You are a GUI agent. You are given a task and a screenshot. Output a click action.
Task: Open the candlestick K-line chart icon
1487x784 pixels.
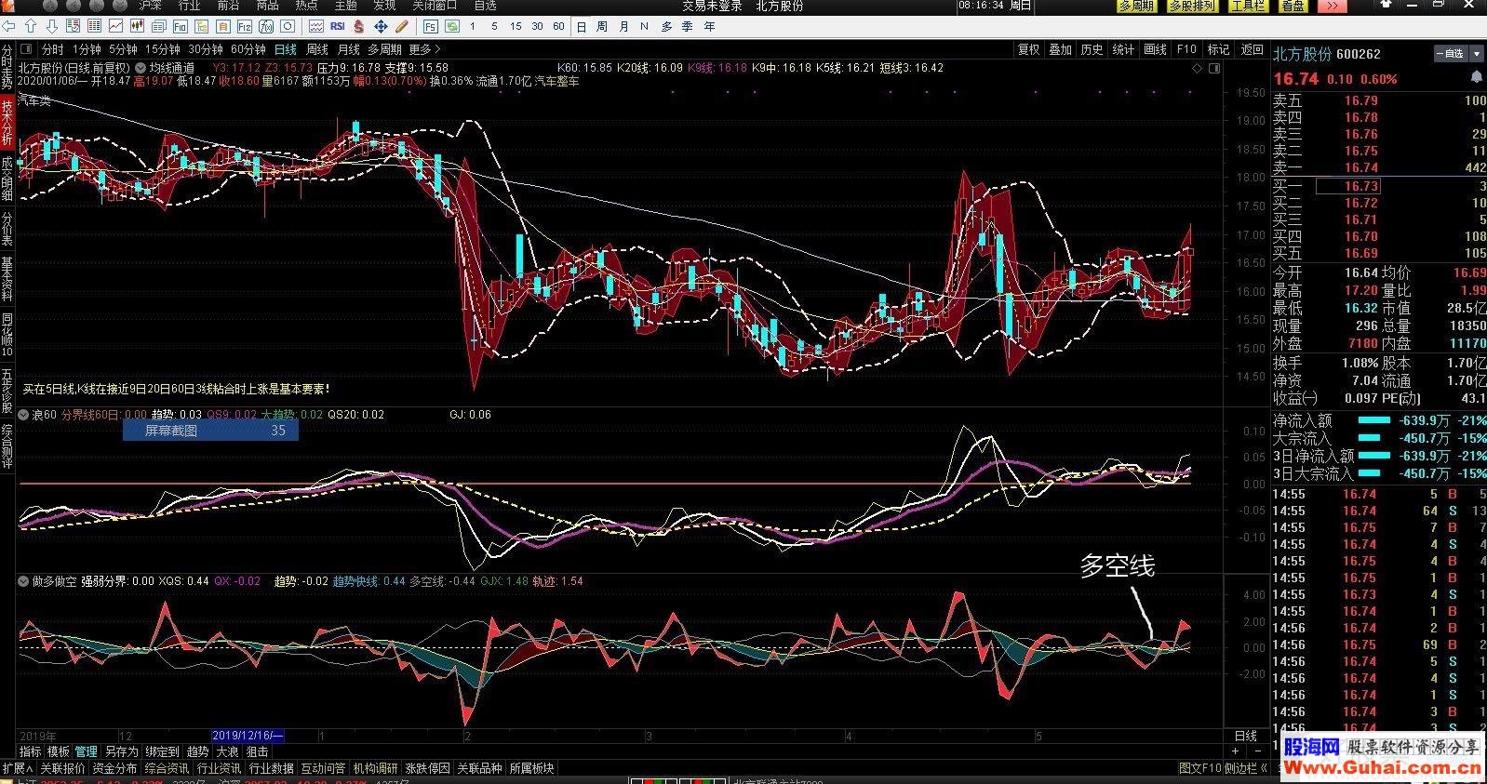point(137,26)
